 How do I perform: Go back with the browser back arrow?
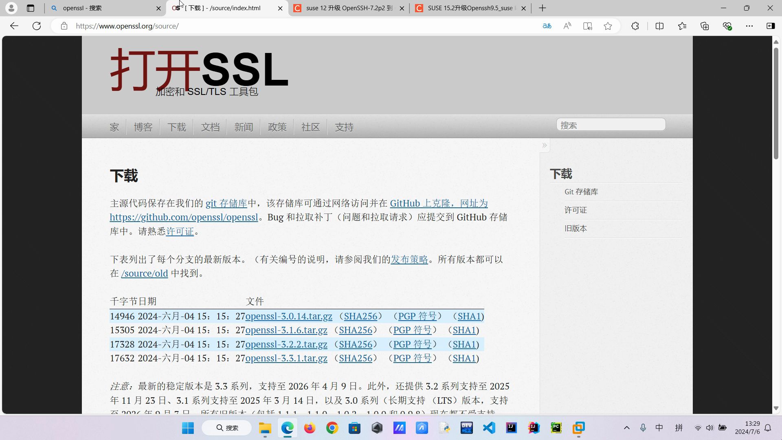click(14, 26)
